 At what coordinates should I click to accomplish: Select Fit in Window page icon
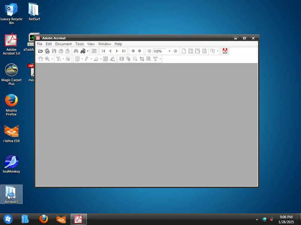(190, 51)
